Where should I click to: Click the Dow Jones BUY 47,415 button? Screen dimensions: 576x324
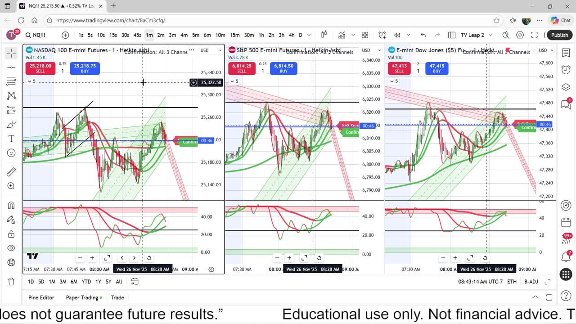point(436,68)
